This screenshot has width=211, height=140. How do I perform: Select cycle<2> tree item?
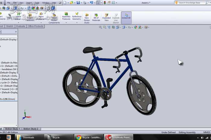9,82
